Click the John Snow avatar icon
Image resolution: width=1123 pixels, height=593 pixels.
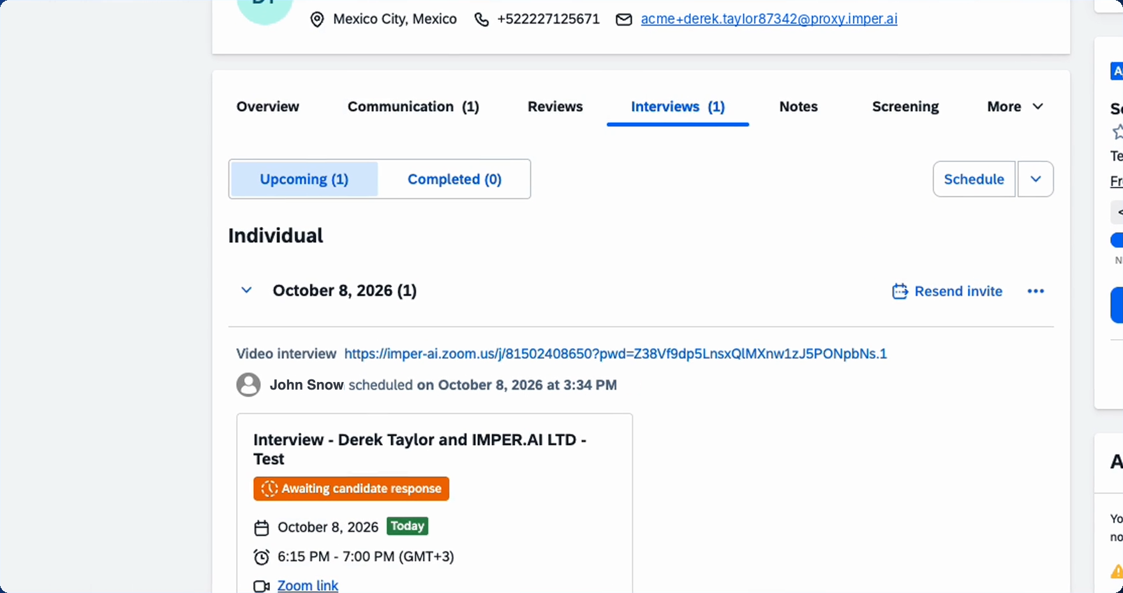[248, 385]
